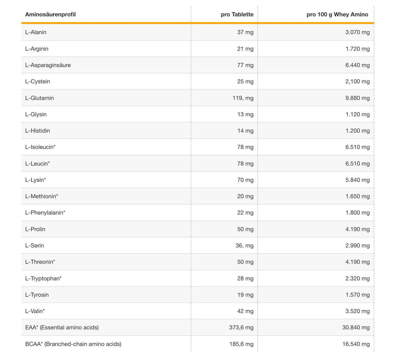Click the L-Tyrosin value 1.570 mg
The image size is (397, 357).
[x=357, y=295]
